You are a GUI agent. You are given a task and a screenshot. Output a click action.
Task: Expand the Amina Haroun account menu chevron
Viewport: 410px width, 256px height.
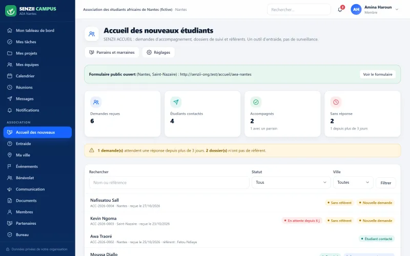click(x=397, y=9)
